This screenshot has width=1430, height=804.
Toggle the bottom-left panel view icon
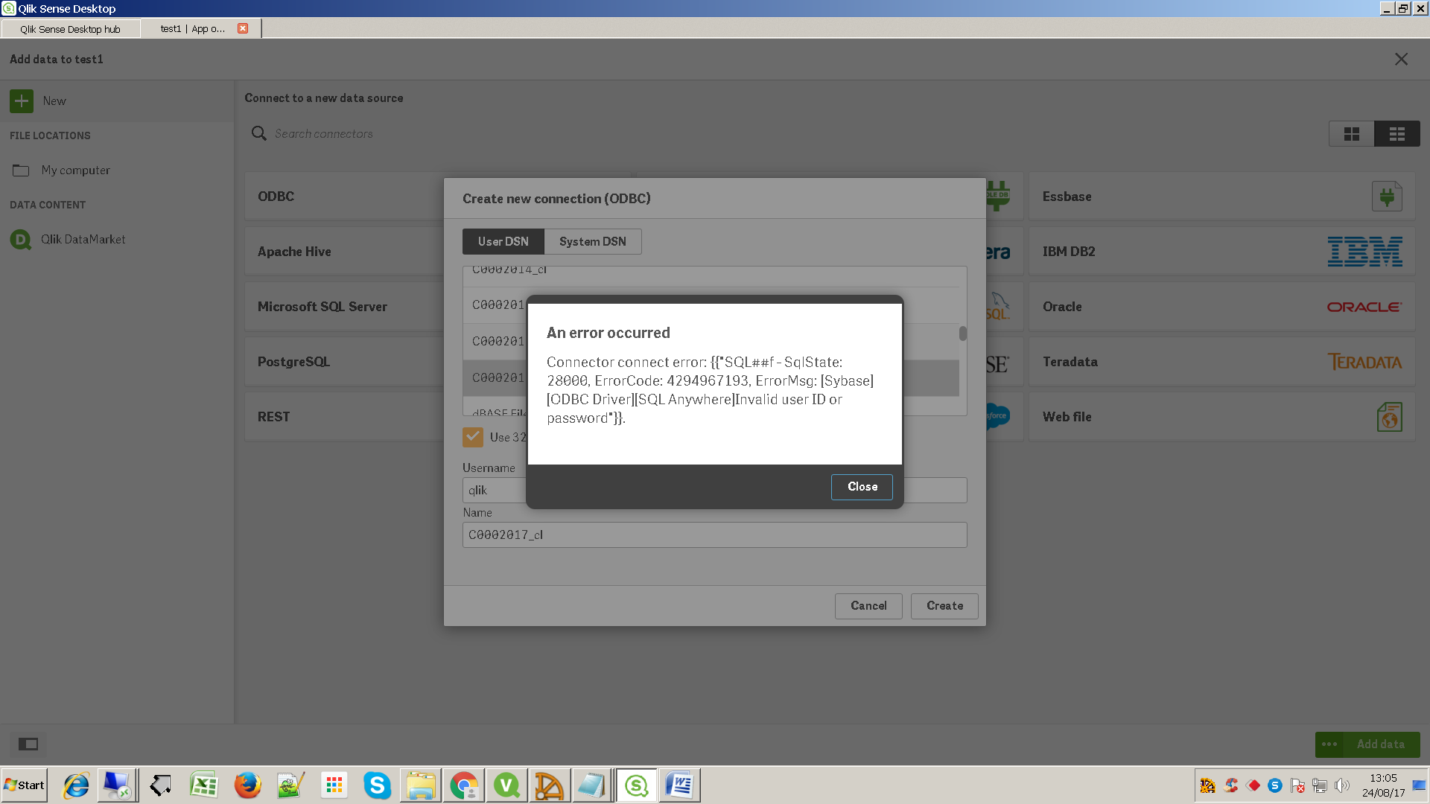pyautogui.click(x=28, y=744)
